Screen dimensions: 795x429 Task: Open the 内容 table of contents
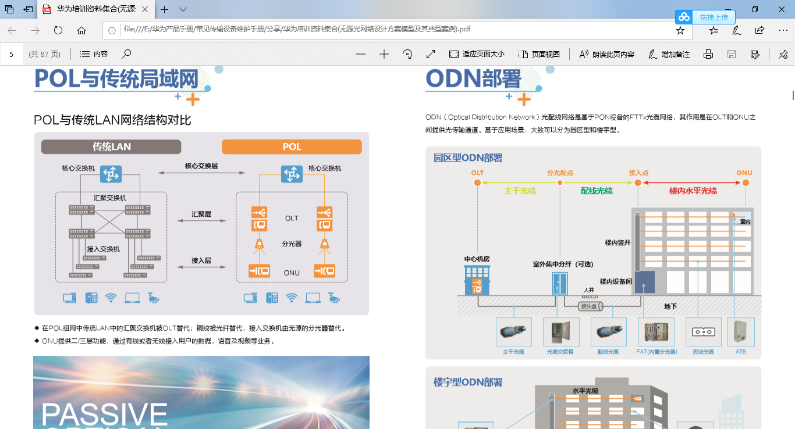94,54
